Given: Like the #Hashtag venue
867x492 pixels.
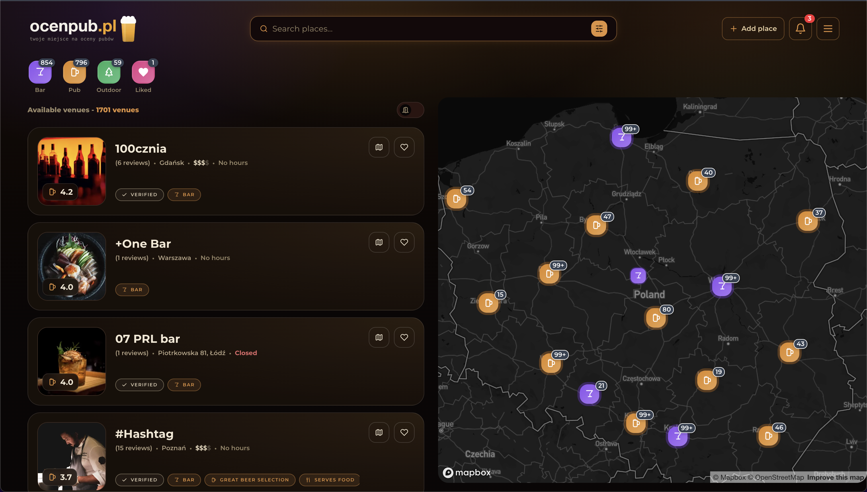Looking at the screenshot, I should click(404, 432).
